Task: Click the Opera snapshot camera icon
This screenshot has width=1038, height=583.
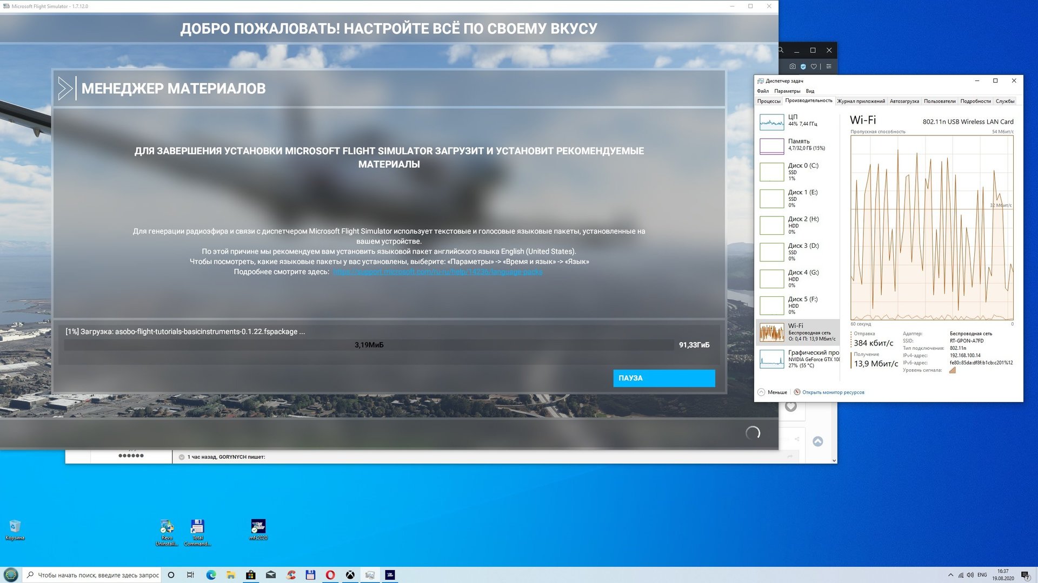Action: (x=792, y=66)
